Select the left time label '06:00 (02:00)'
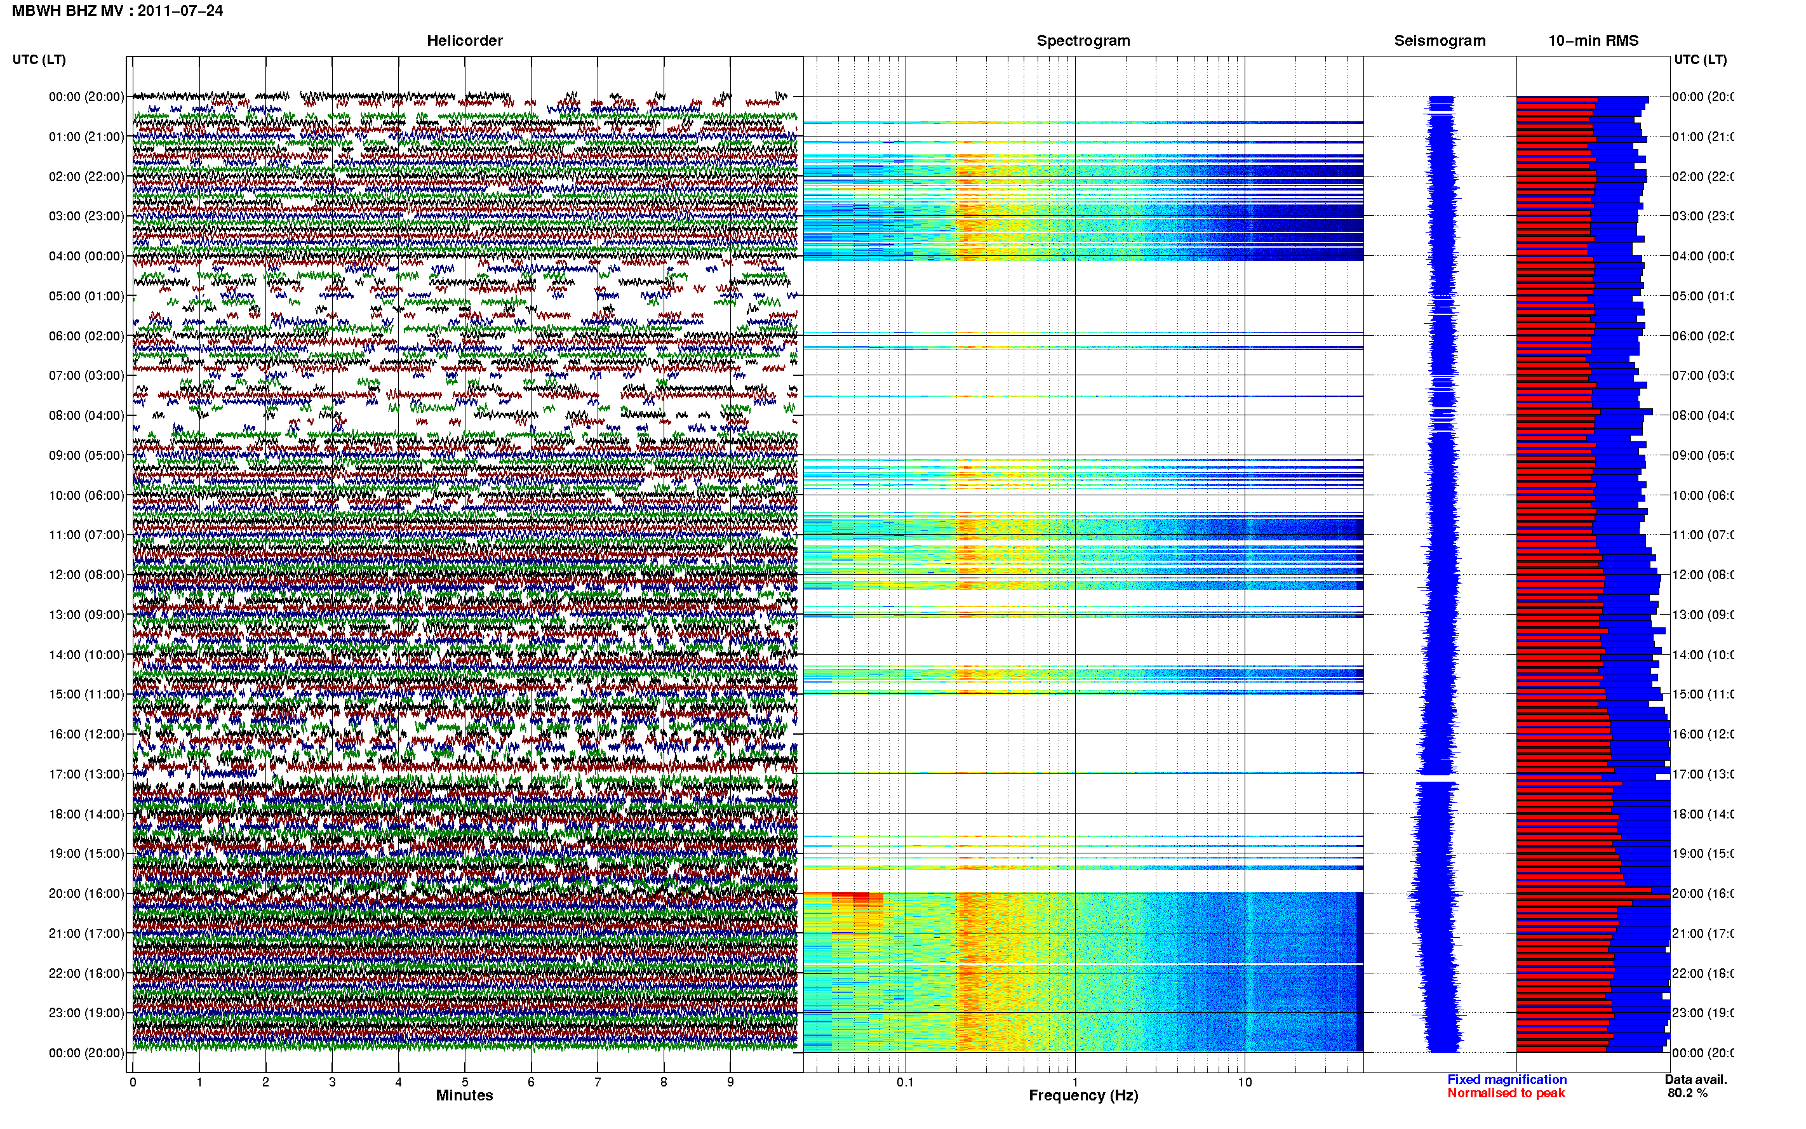 (x=86, y=336)
